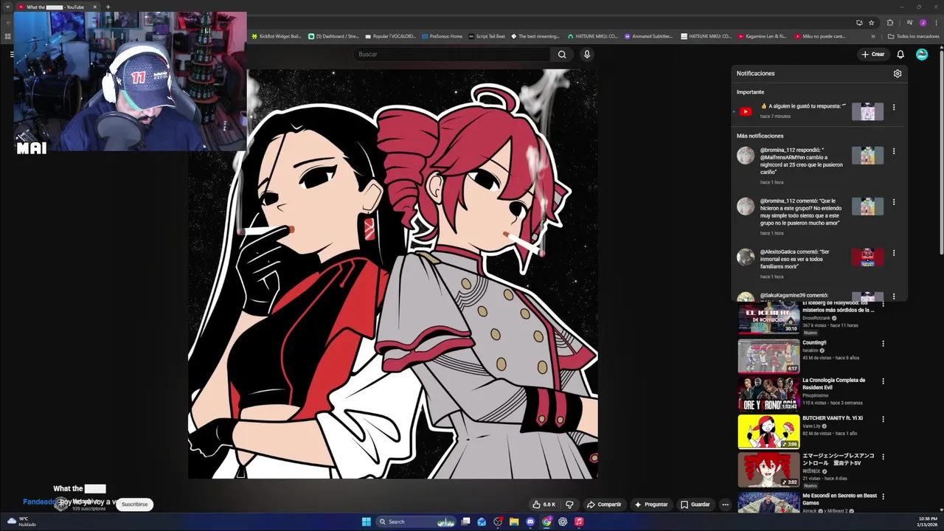Open the tab search dropdown arrow
Screen dimensions: 944x531
coord(7,7)
